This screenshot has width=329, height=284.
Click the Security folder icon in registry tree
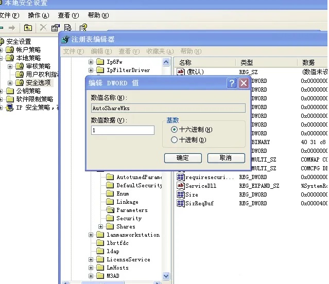coord(110,218)
